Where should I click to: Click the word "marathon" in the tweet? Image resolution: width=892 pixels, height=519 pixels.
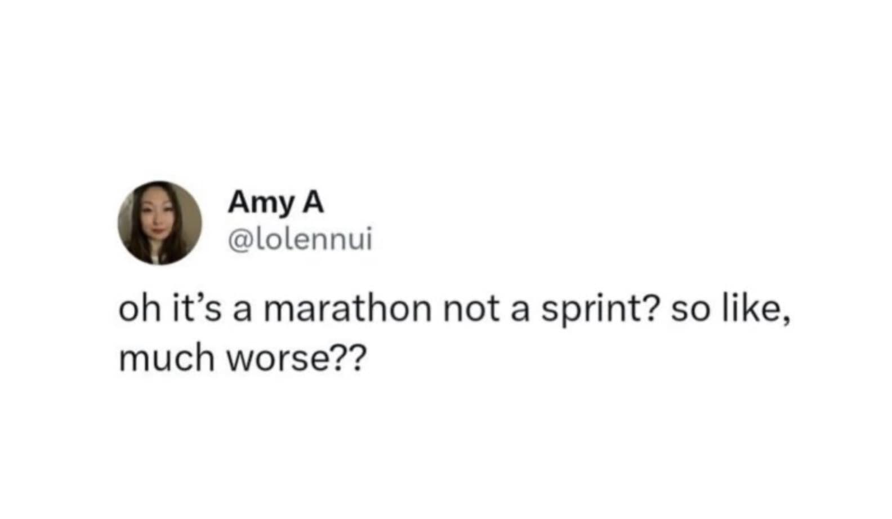pos(347,311)
